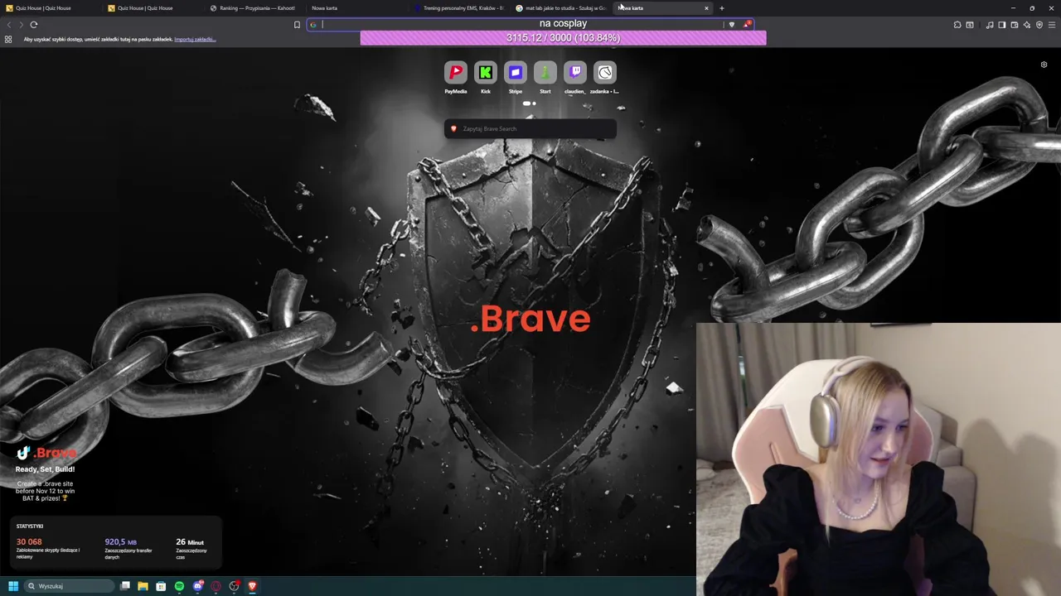This screenshot has height=596, width=1061.
Task: Switch to second Quiz House tab
Action: tap(153, 8)
